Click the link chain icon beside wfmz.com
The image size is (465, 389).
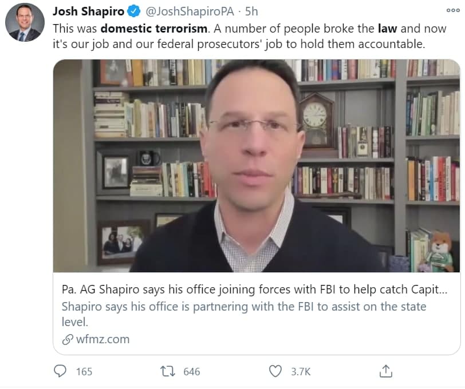tap(68, 340)
